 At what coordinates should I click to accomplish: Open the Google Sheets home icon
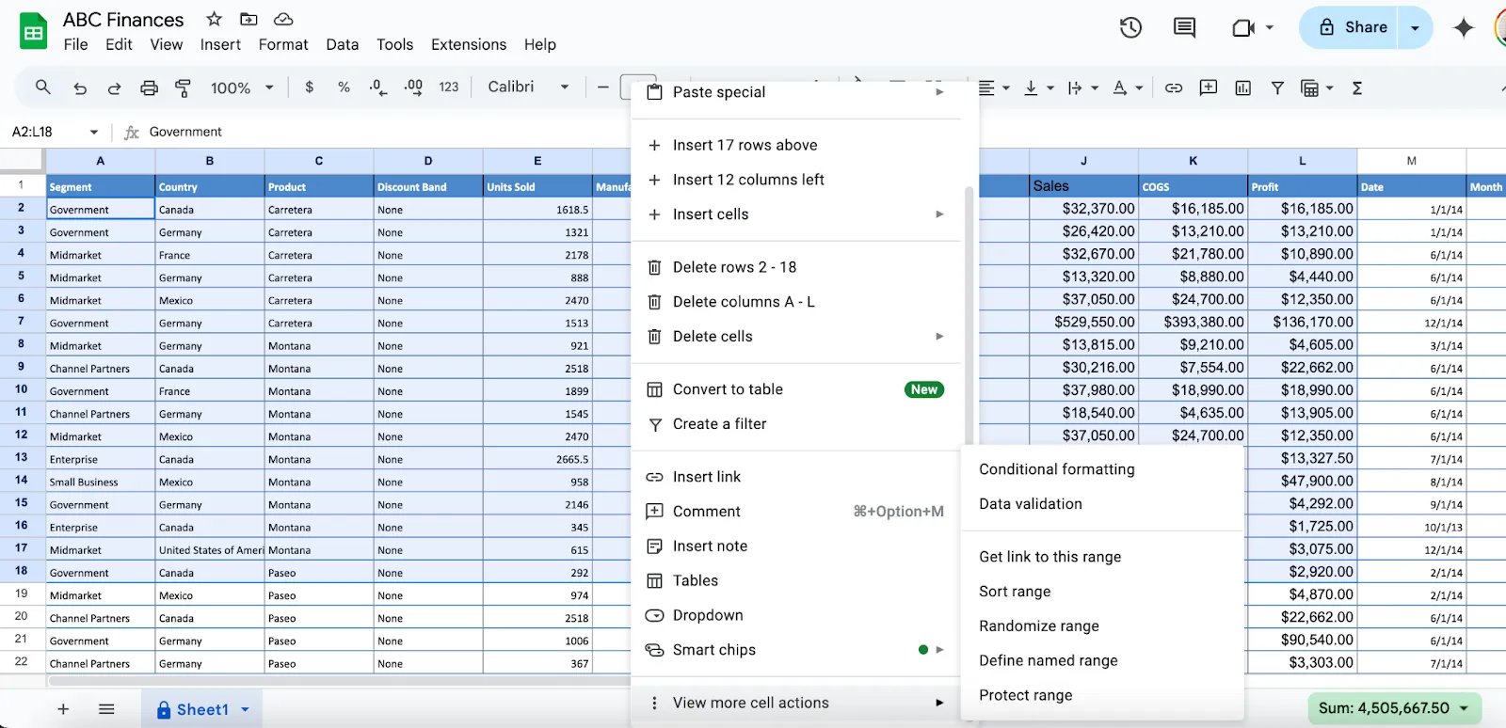click(x=34, y=32)
